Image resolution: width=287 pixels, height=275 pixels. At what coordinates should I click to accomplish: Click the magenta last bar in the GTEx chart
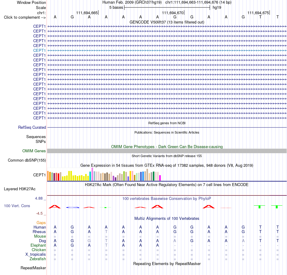coord(160,178)
